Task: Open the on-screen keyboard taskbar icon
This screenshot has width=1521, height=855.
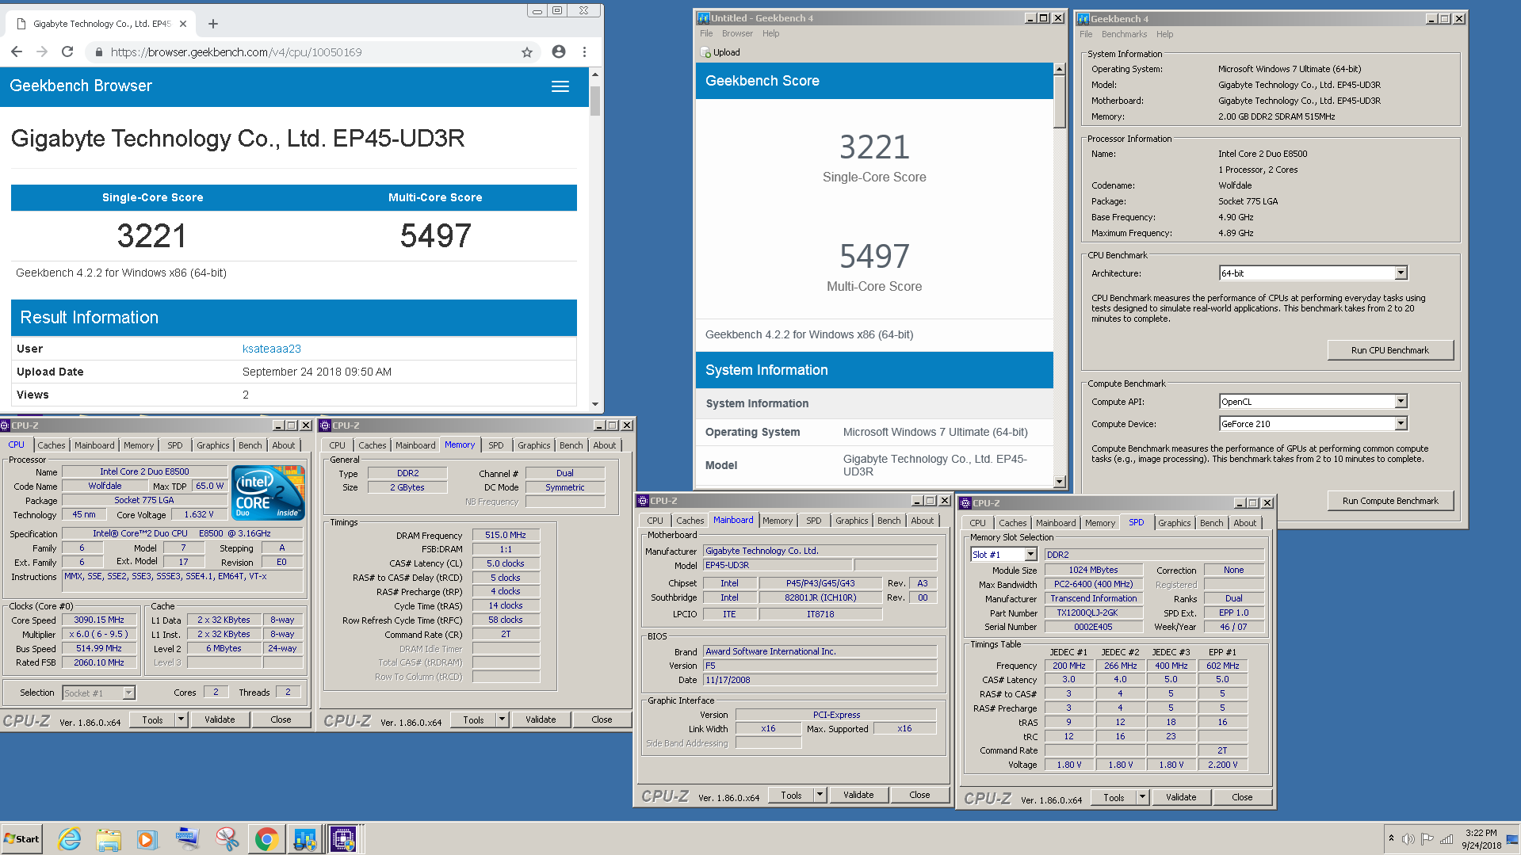Action: pos(187,839)
